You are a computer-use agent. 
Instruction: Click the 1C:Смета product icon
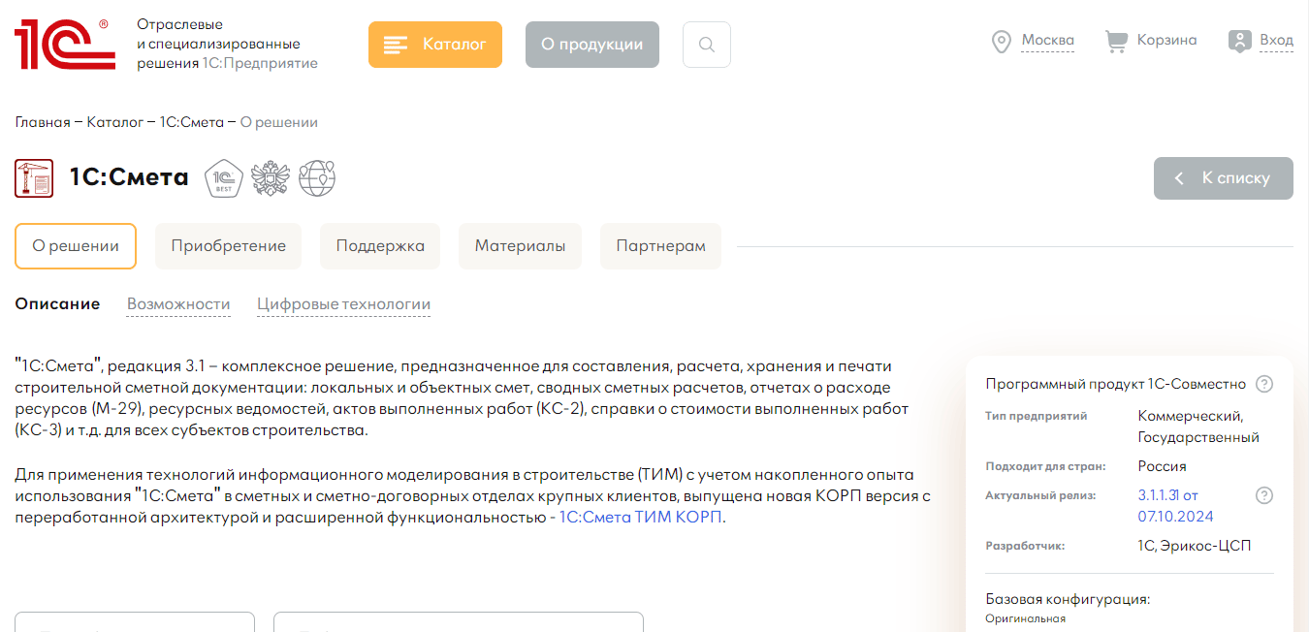click(x=34, y=178)
